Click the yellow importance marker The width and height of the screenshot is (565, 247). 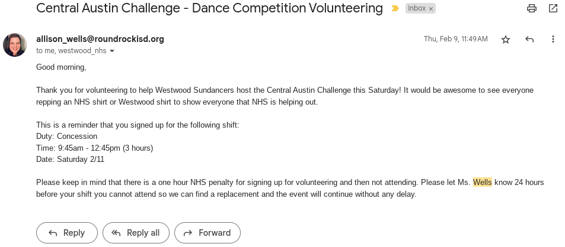[395, 8]
